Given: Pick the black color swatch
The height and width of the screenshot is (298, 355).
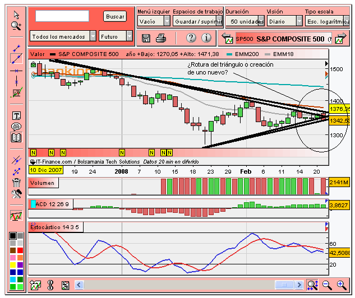Looking at the screenshot, I should pyautogui.click(x=13, y=236).
